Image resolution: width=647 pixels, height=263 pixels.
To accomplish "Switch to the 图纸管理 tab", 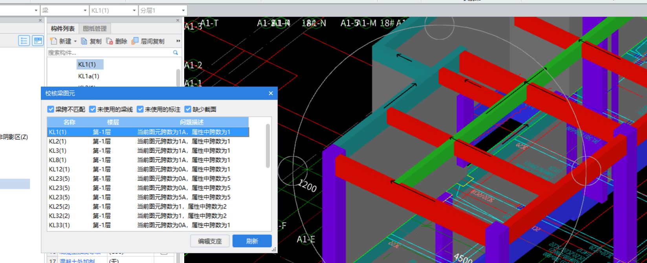I will 95,29.
